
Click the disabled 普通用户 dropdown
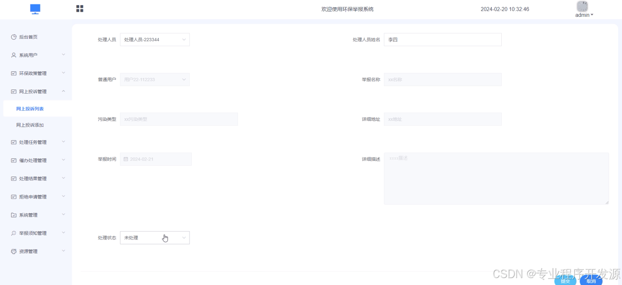click(x=155, y=80)
